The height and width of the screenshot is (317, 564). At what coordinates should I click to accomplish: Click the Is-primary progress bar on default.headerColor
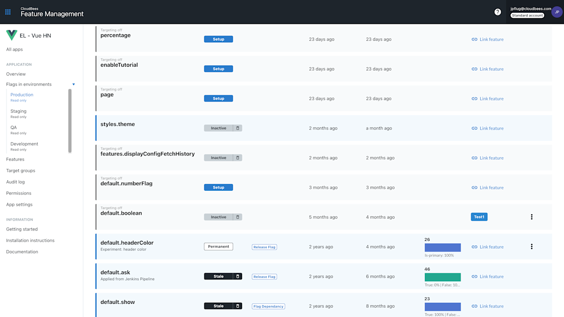coord(442,247)
